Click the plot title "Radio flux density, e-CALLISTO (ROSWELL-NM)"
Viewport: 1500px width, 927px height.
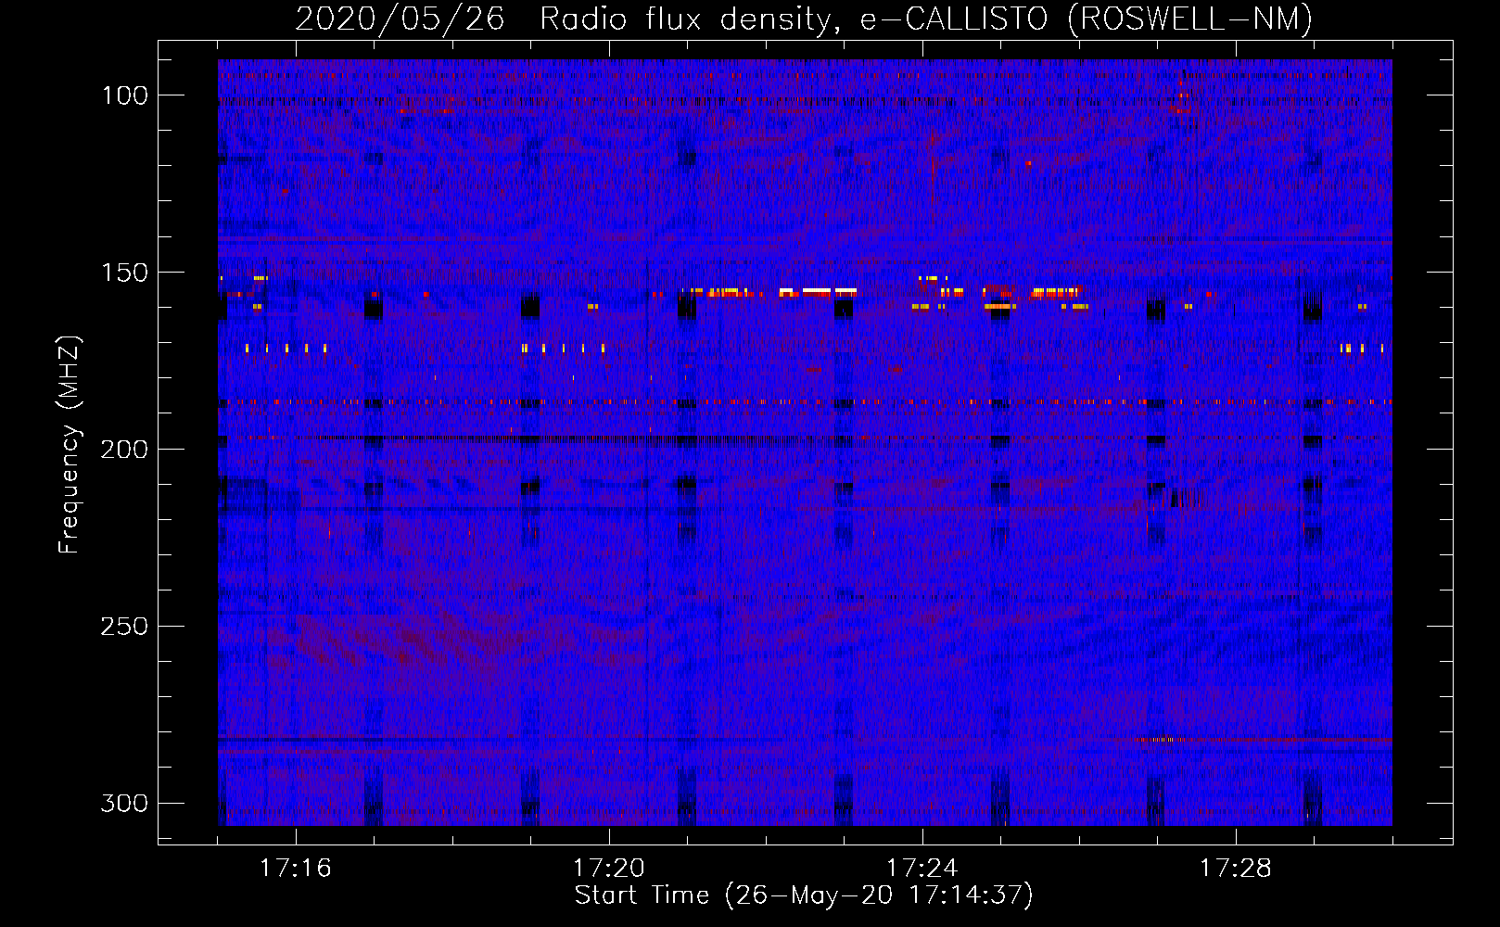[926, 19]
